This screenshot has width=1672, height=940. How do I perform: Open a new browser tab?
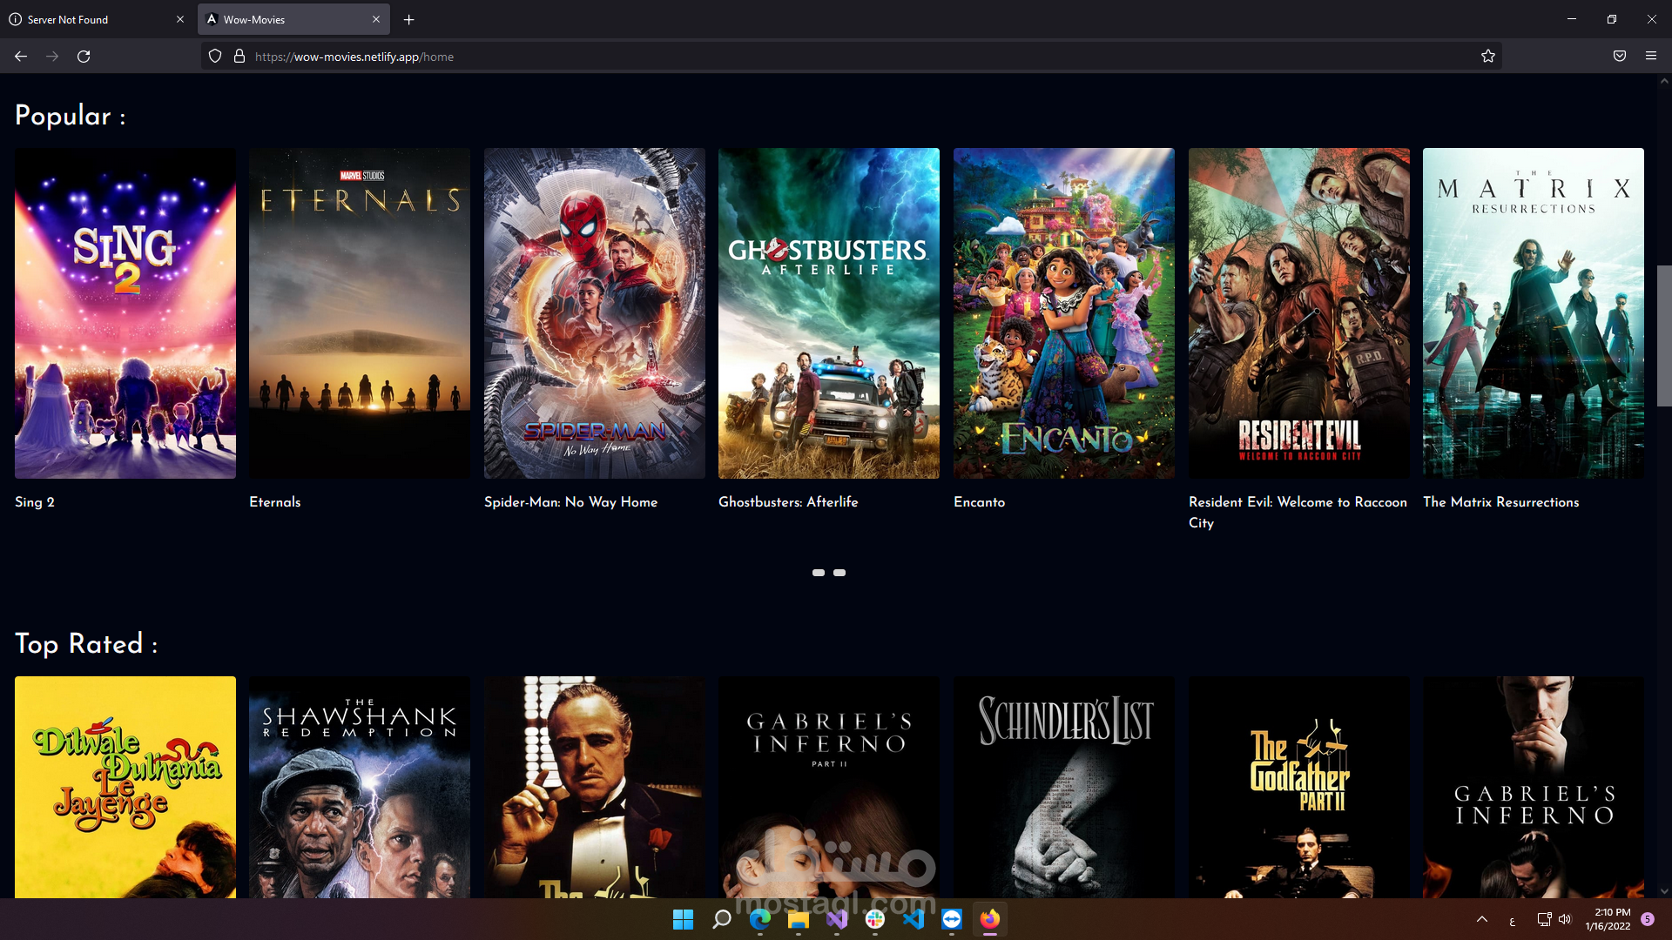408,19
